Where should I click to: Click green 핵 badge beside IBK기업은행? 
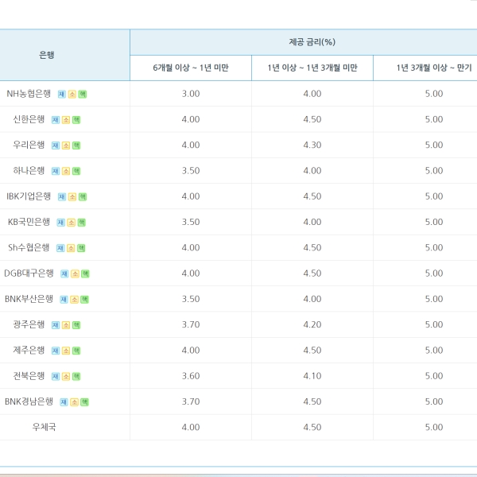(x=83, y=197)
